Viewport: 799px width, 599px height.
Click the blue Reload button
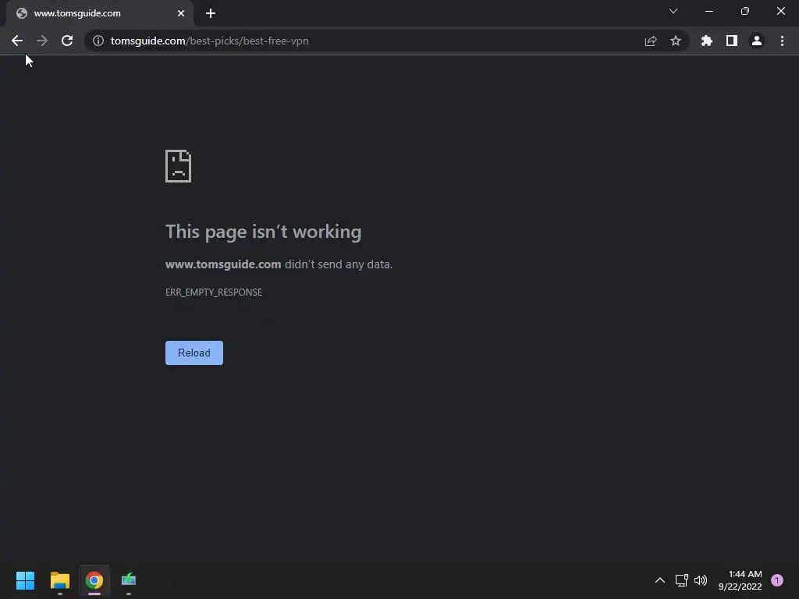point(194,353)
